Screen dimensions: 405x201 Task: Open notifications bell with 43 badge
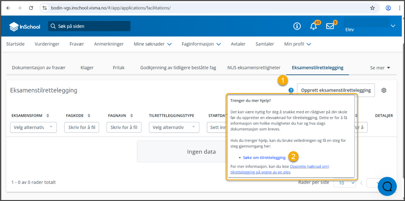(x=314, y=26)
